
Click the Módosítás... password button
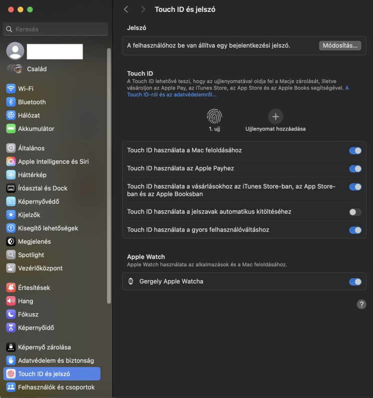coord(340,45)
